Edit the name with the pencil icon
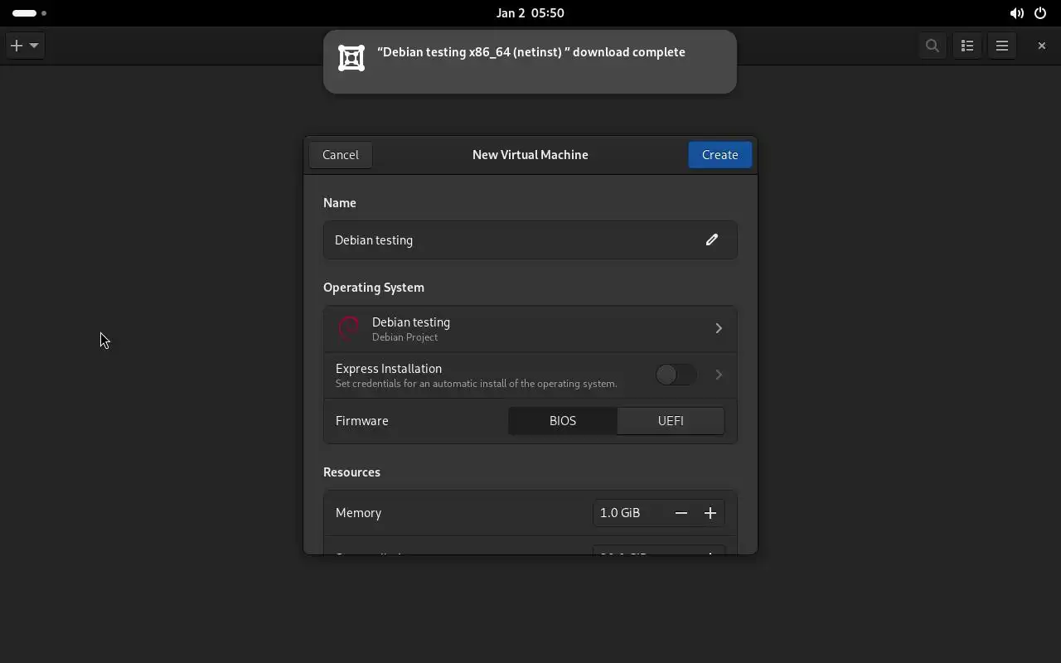 click(711, 240)
